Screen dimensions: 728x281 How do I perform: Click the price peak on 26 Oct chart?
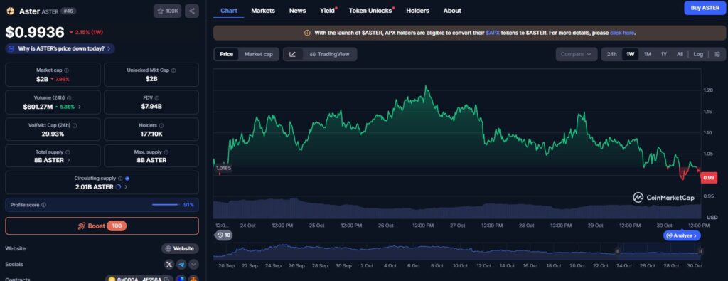point(426,86)
